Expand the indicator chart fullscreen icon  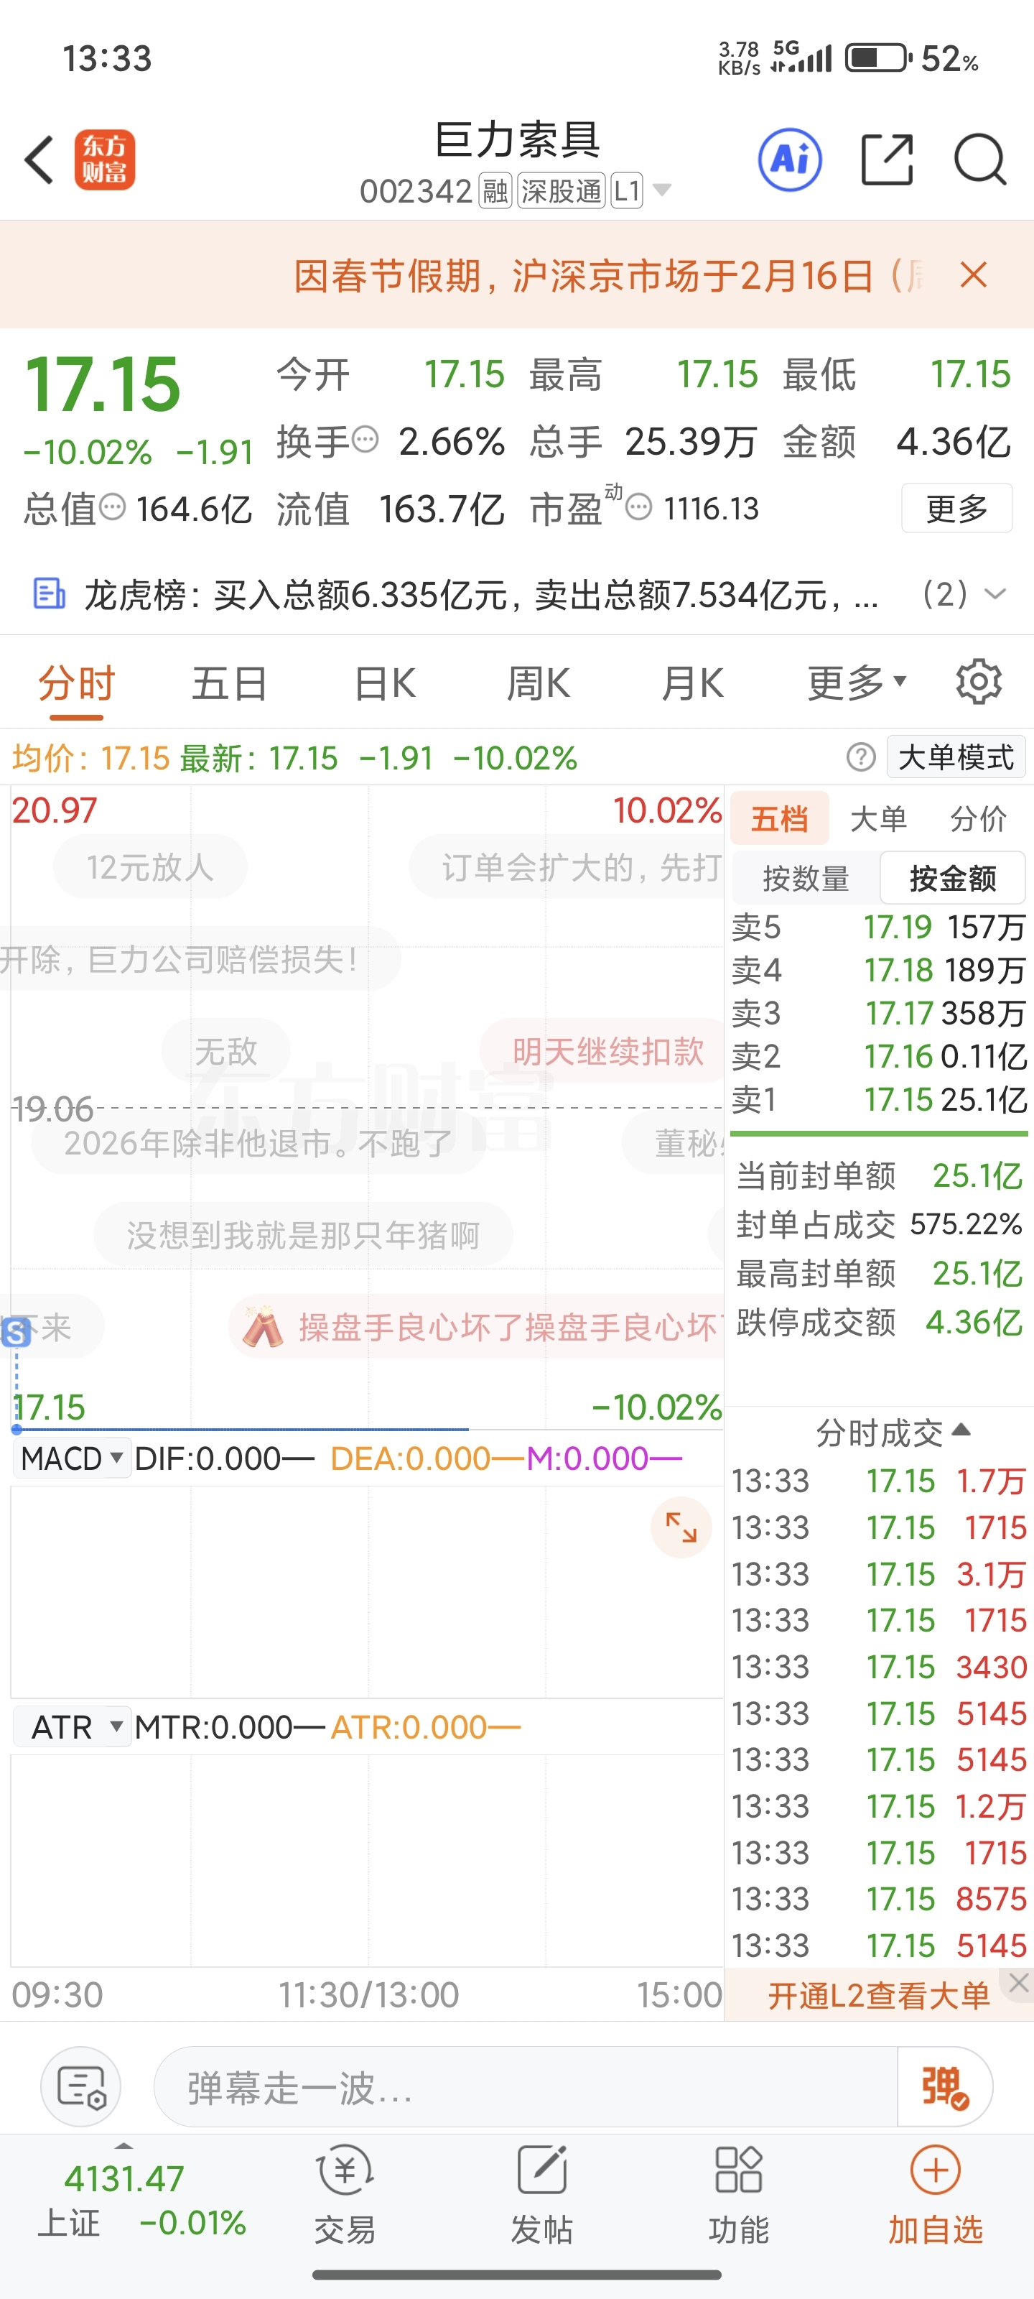681,1527
